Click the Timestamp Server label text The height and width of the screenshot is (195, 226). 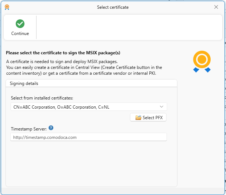coord(29,129)
